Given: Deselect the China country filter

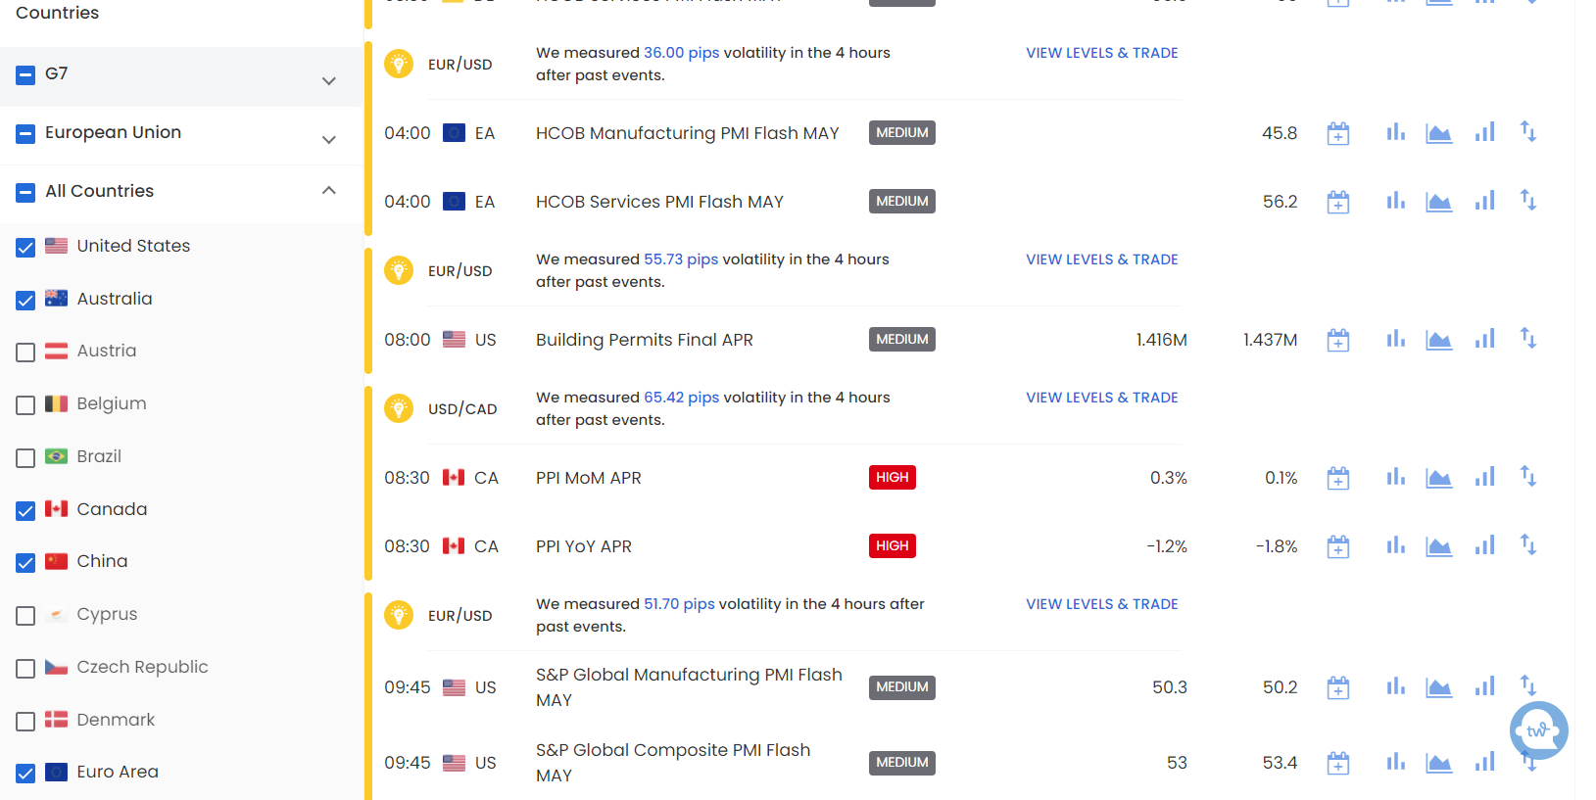Looking at the screenshot, I should point(25,562).
